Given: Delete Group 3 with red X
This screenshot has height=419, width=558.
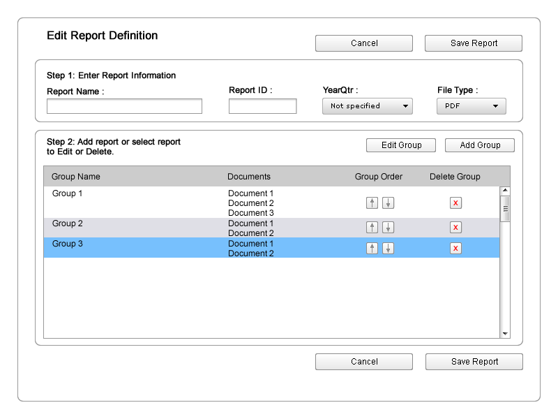Looking at the screenshot, I should click(x=455, y=249).
